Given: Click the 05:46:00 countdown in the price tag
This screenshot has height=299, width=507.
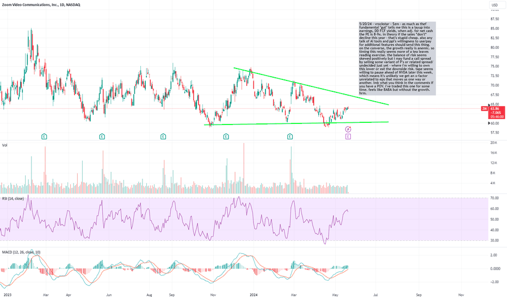Looking at the screenshot, I should coord(497,117).
